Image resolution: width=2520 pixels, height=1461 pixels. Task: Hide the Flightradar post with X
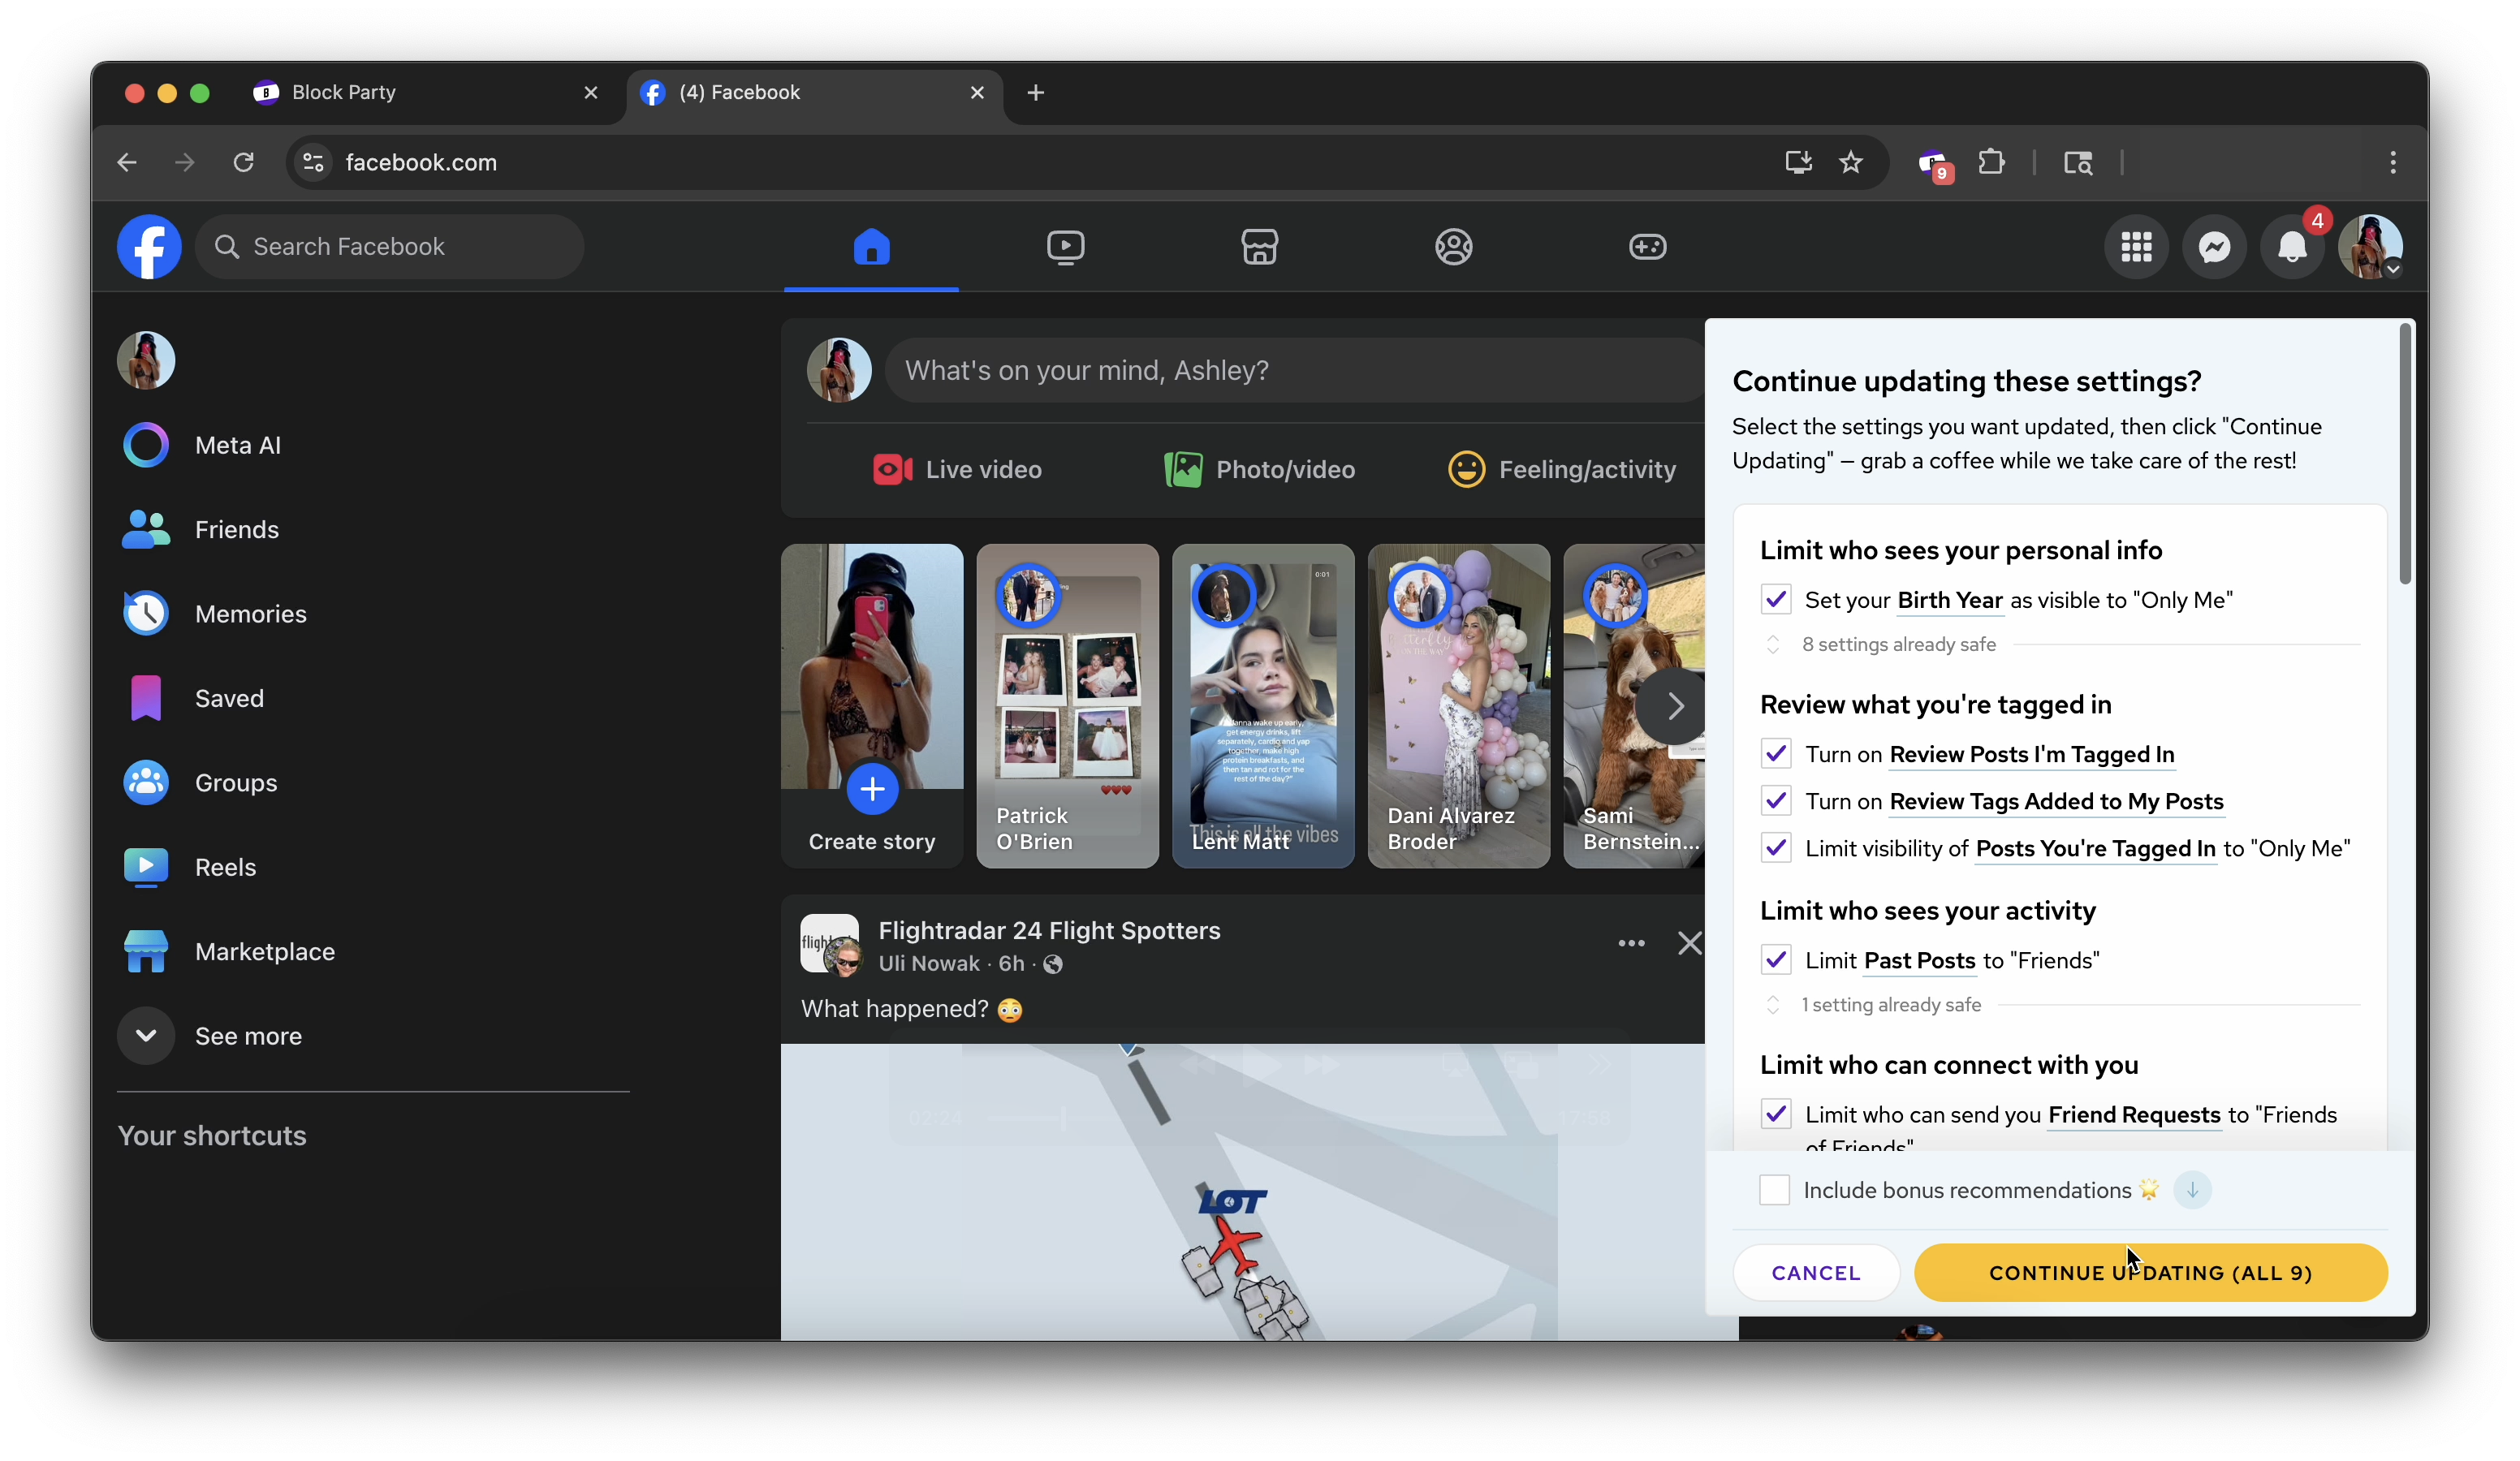(x=1689, y=943)
